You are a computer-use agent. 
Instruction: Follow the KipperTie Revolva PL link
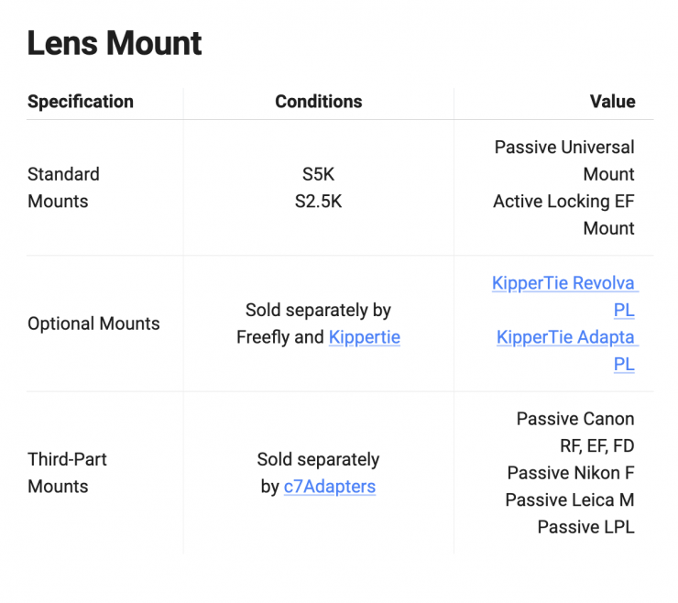563,283
